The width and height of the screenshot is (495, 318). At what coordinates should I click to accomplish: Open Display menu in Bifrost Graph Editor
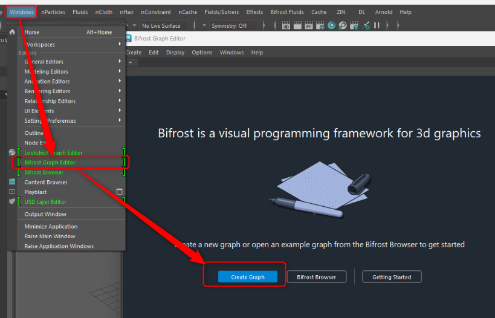coord(175,53)
